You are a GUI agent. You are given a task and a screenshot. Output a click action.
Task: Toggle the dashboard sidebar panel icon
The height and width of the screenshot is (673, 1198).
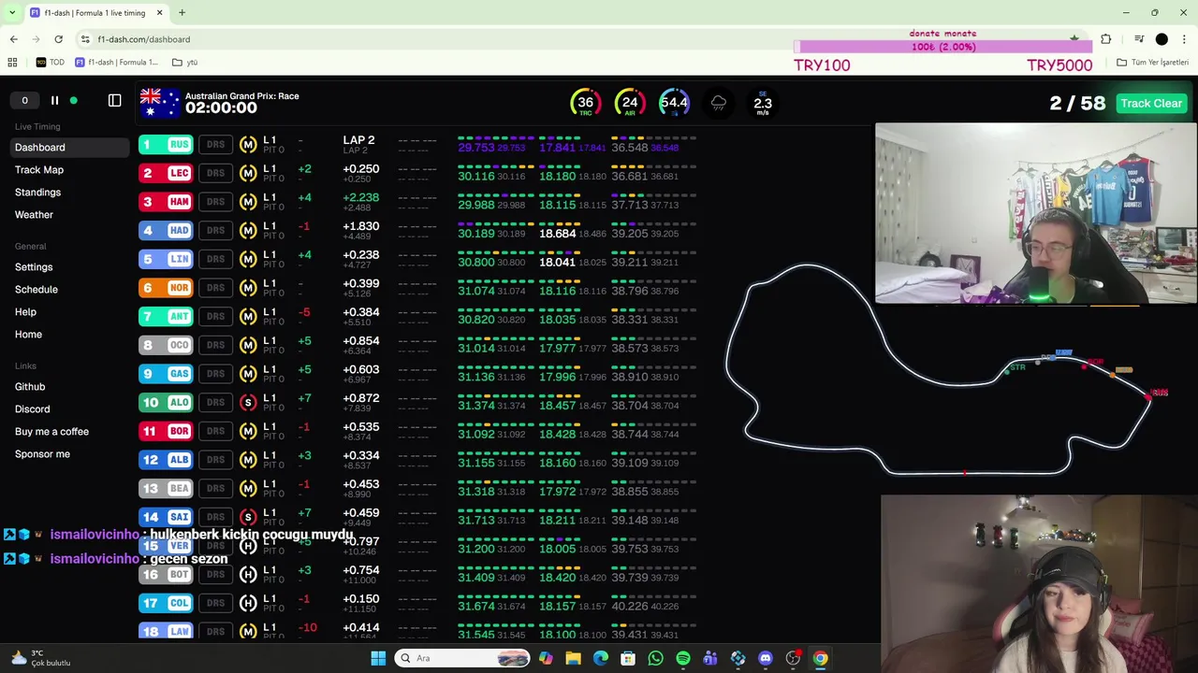click(x=114, y=100)
